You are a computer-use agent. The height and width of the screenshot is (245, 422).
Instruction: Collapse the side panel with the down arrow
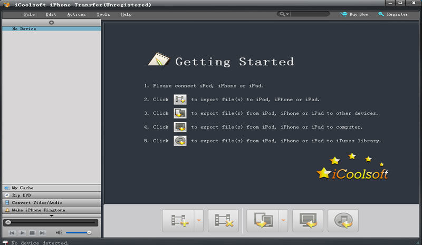click(51, 215)
